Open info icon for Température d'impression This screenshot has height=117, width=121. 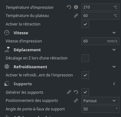76,7
